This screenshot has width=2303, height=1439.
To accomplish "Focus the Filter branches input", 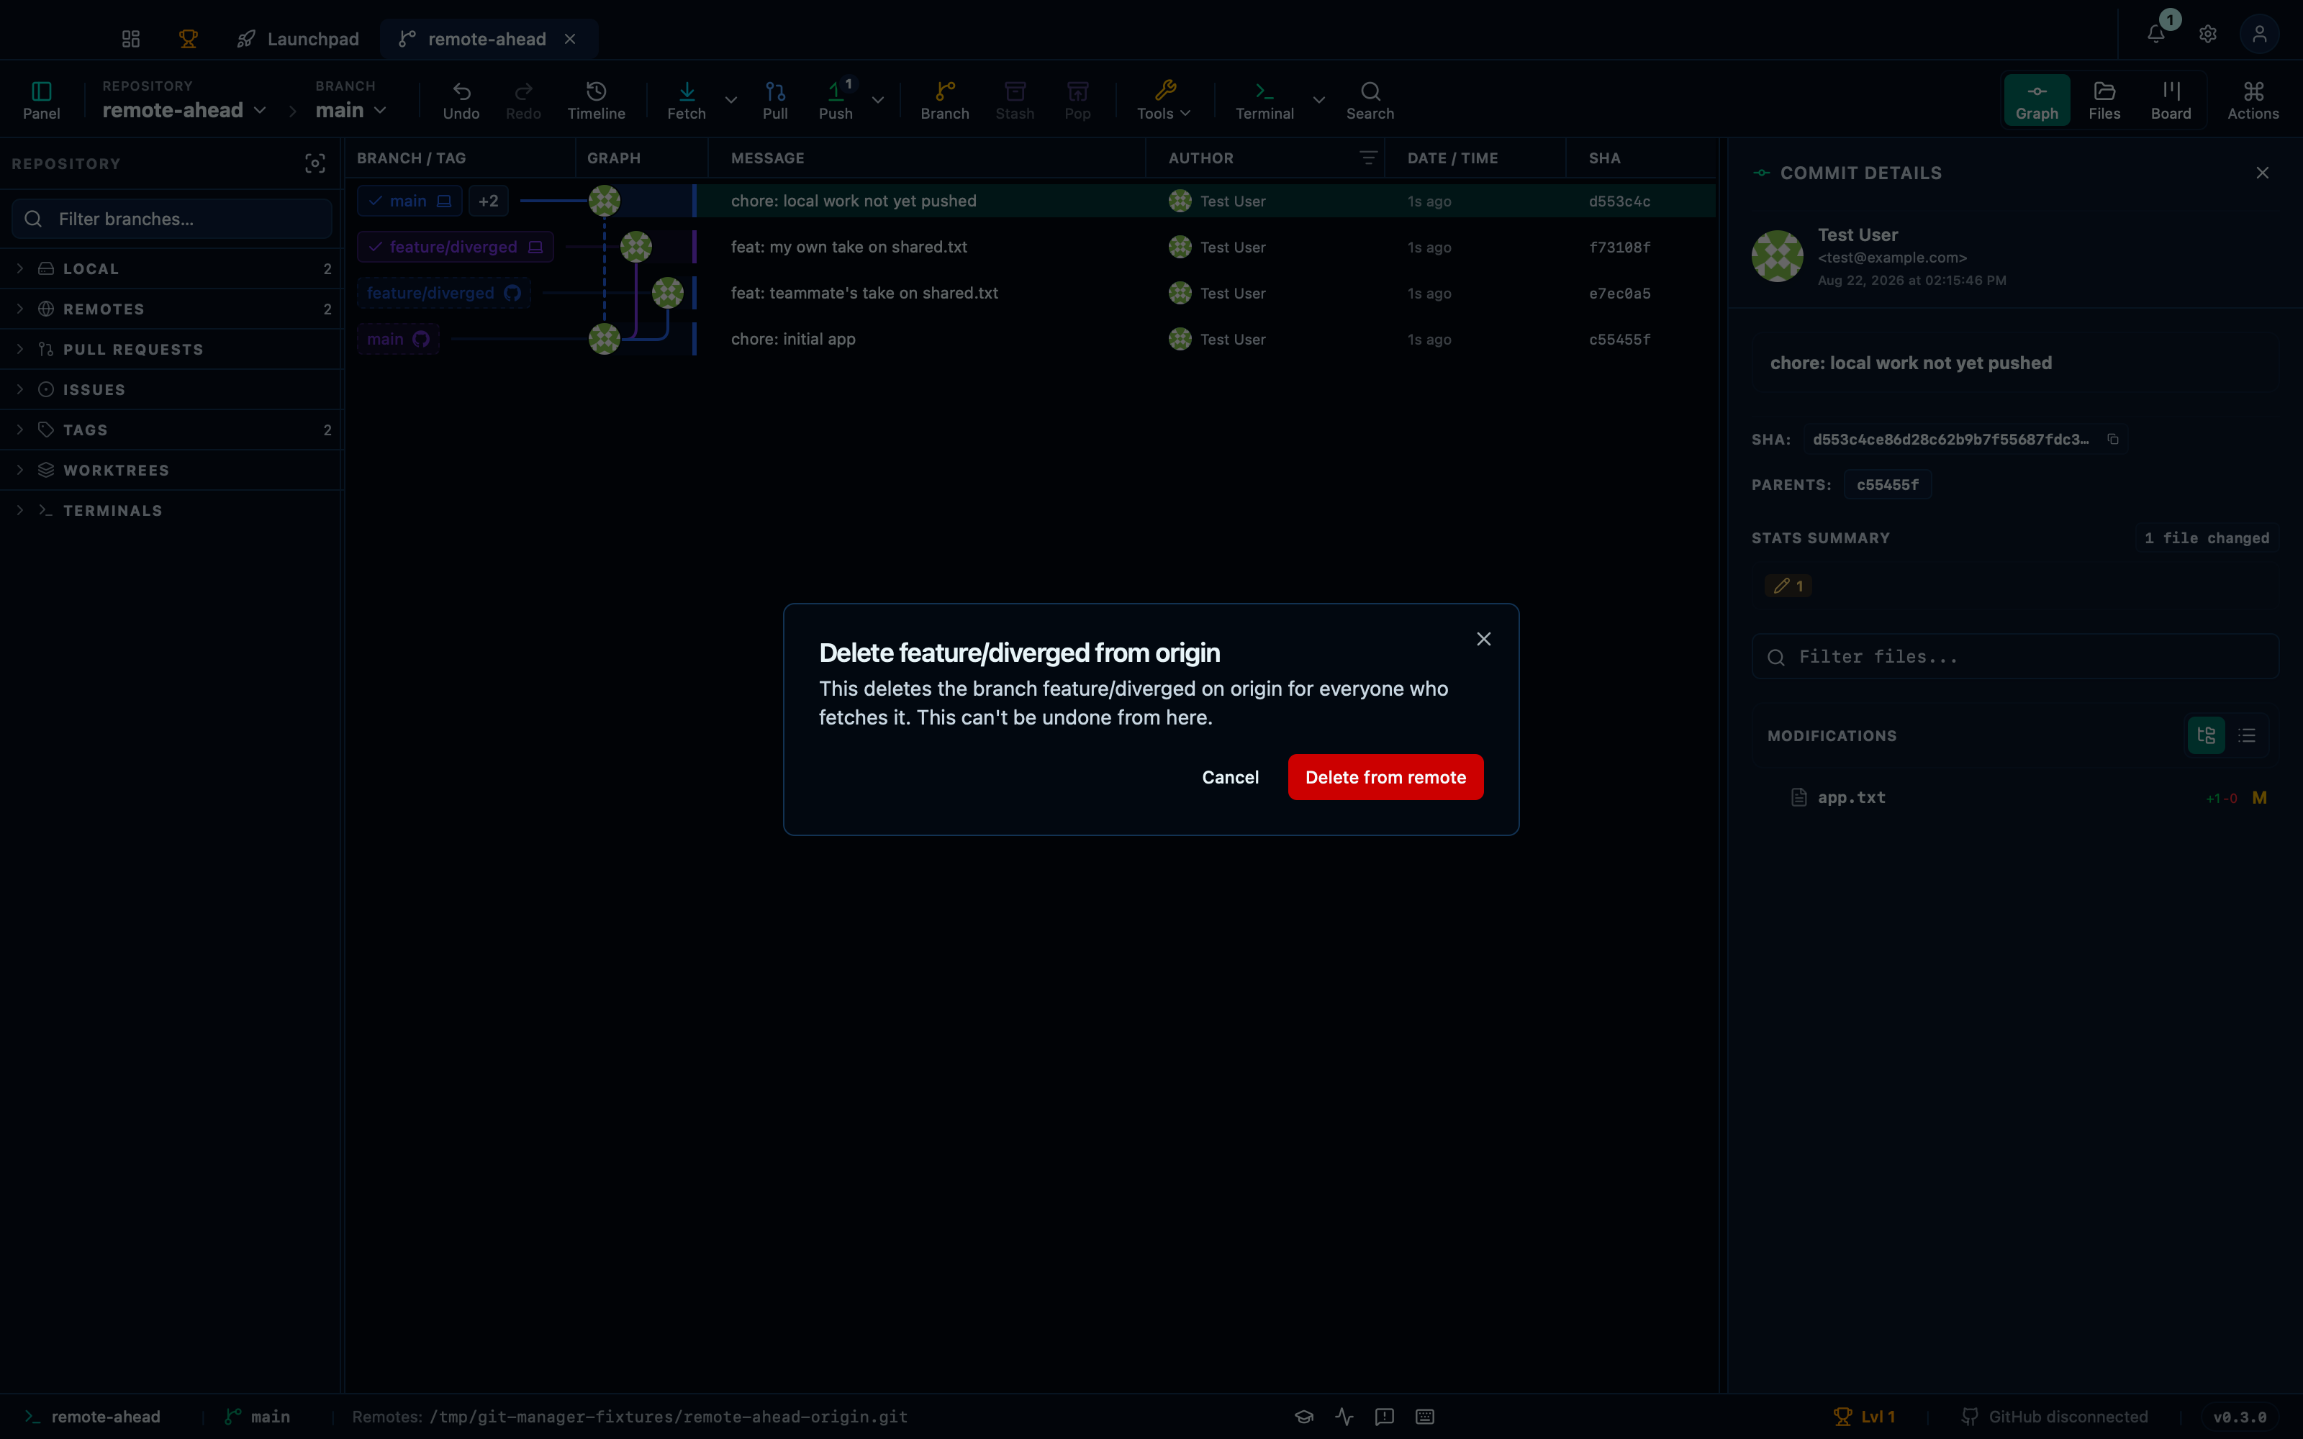I will (x=172, y=219).
